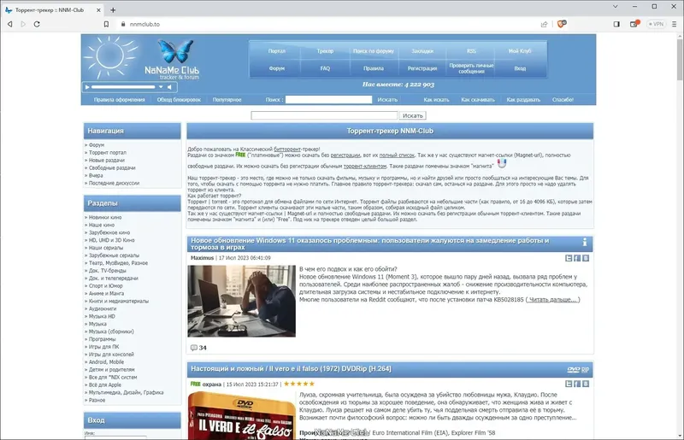Open Новинки кино in the Разделы sidebar
Image resolution: width=684 pixels, height=440 pixels.
click(x=105, y=217)
